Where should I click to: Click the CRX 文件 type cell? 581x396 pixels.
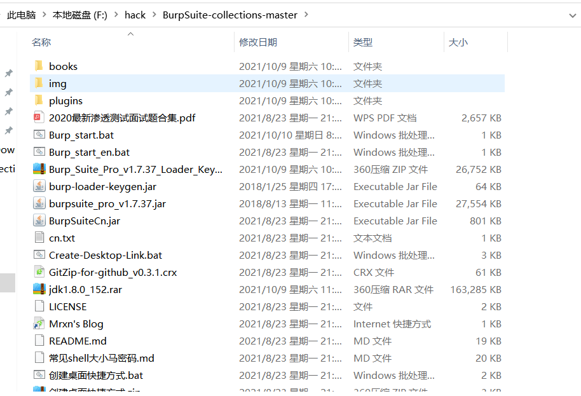pyautogui.click(x=374, y=273)
